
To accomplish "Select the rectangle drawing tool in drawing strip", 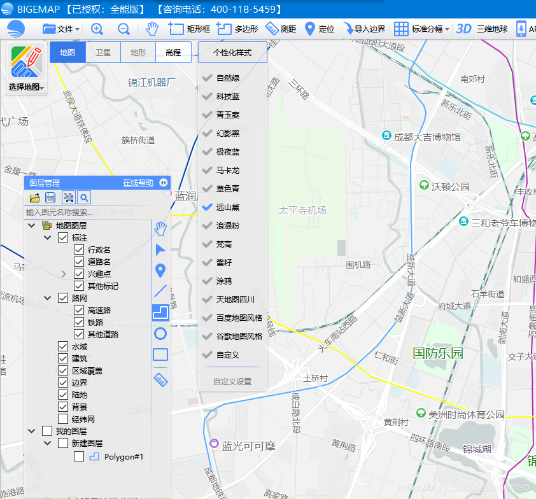I will (160, 355).
